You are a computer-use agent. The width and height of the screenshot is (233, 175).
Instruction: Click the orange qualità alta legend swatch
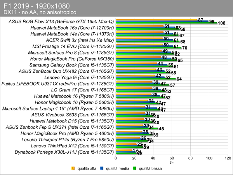[73, 168]
